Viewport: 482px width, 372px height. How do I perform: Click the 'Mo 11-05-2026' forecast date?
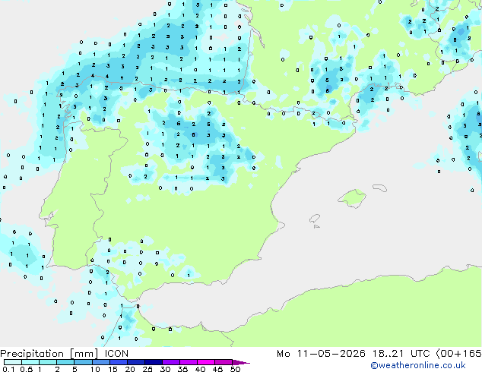coord(322,354)
